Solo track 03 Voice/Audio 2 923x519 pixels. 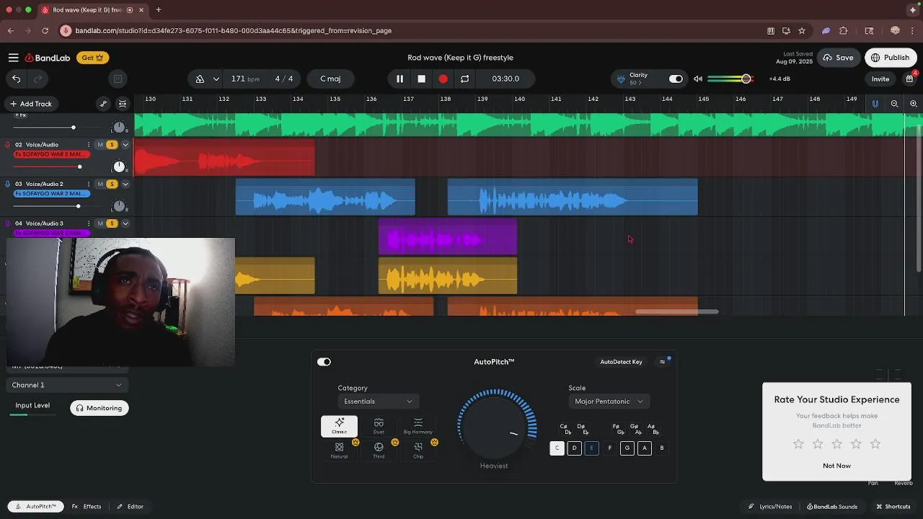coord(112,184)
